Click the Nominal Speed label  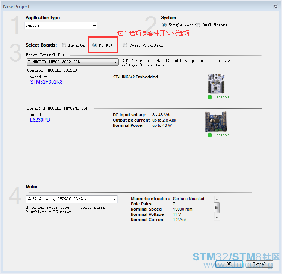(x=146, y=209)
